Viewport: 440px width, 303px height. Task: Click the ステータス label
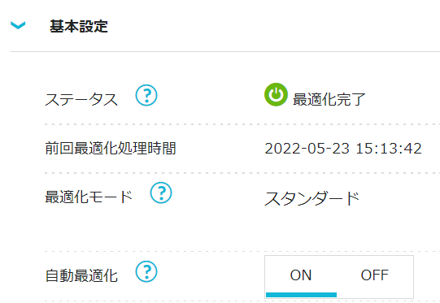[81, 99]
